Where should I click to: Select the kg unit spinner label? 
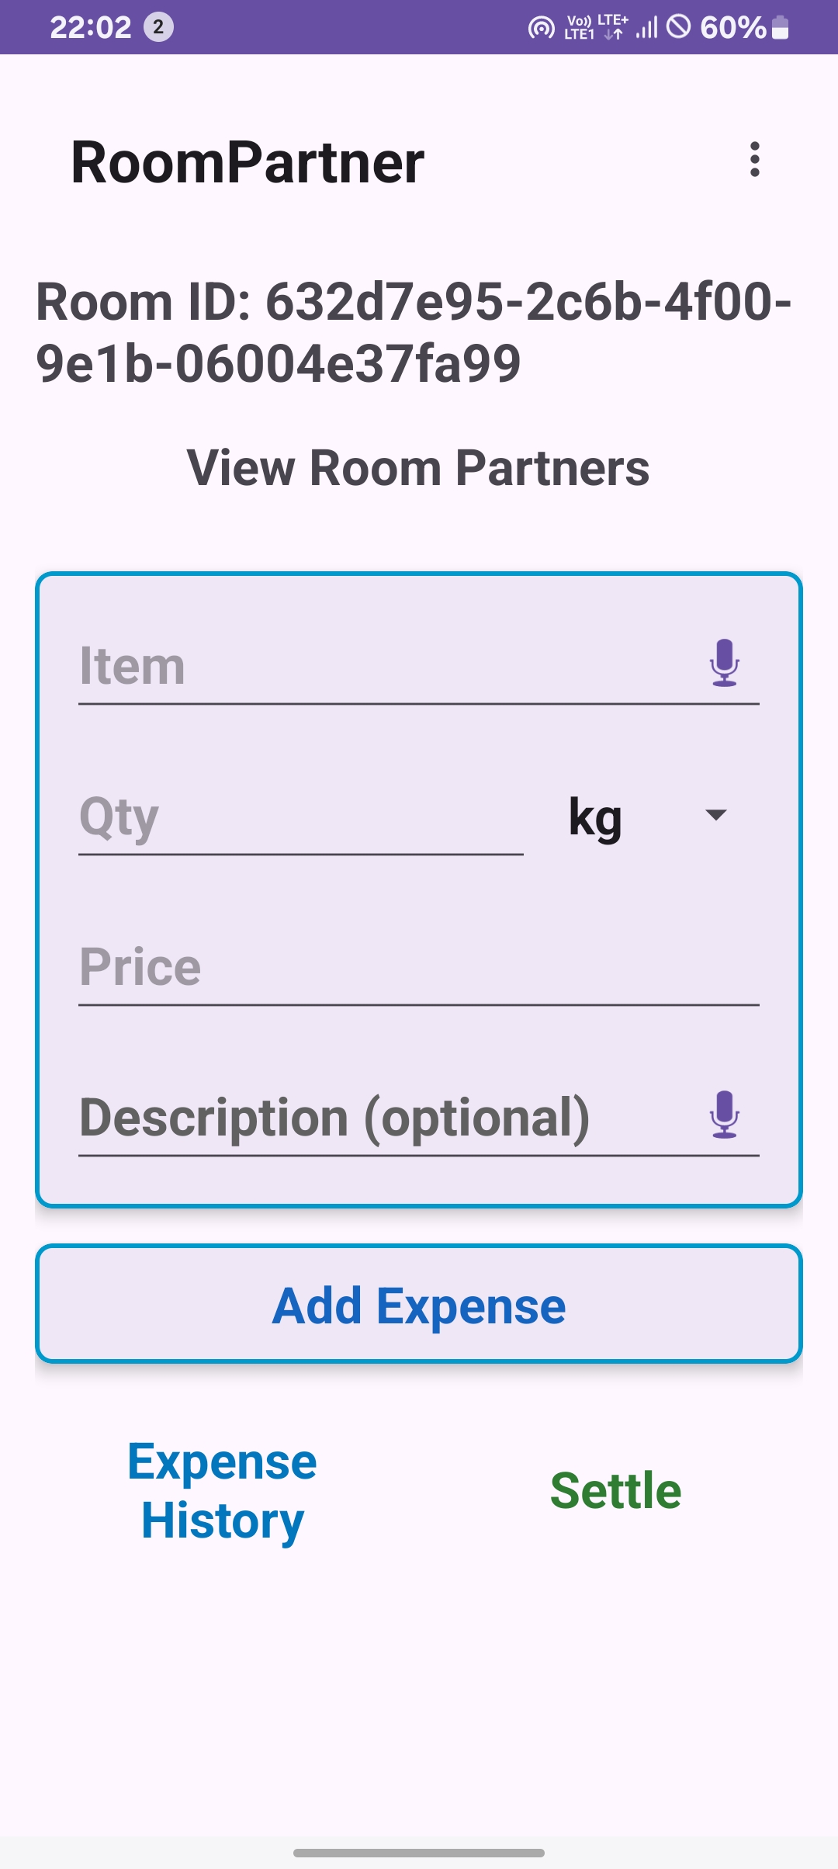coord(595,817)
